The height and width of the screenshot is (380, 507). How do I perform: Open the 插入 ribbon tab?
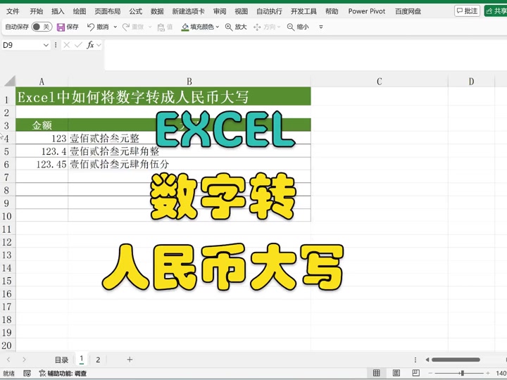[58, 11]
